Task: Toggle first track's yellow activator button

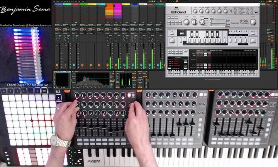Action: (x=57, y=65)
